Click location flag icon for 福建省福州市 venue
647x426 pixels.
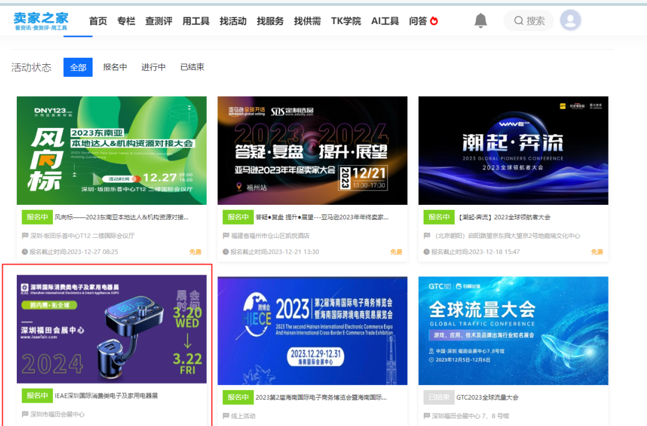click(x=226, y=236)
